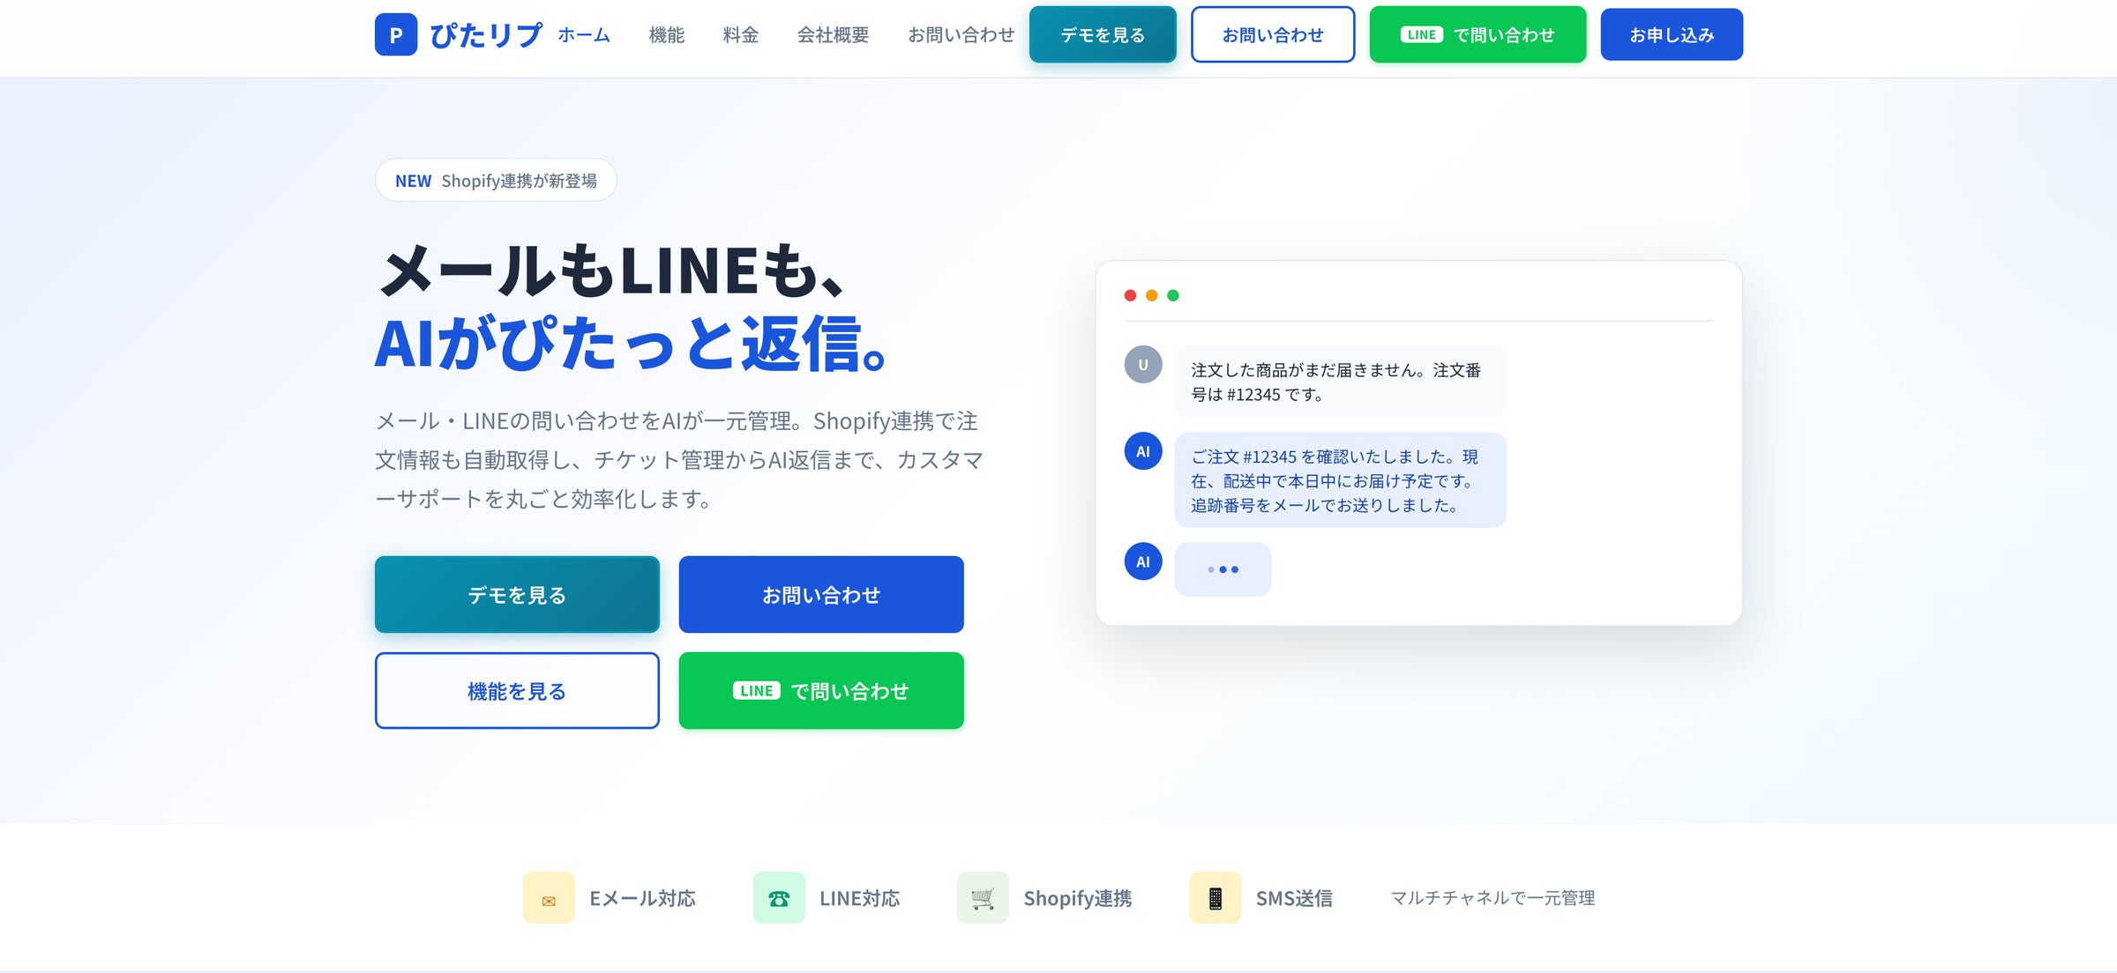Click the red window dot in chat mockup
Screen dimensions: 2117x973
coord(1130,295)
